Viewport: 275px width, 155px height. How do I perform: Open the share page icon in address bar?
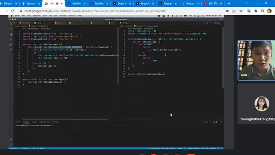click(234, 11)
